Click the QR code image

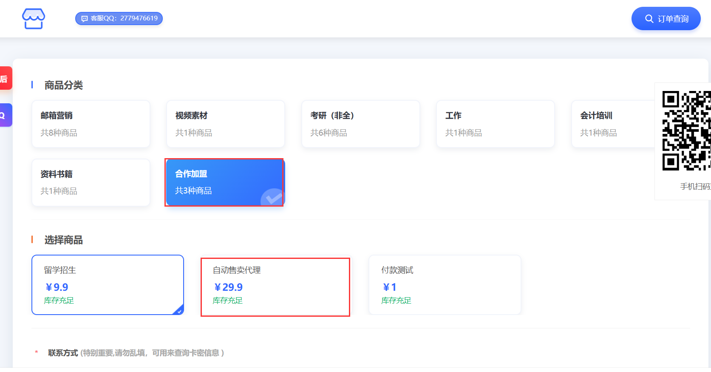coord(686,131)
